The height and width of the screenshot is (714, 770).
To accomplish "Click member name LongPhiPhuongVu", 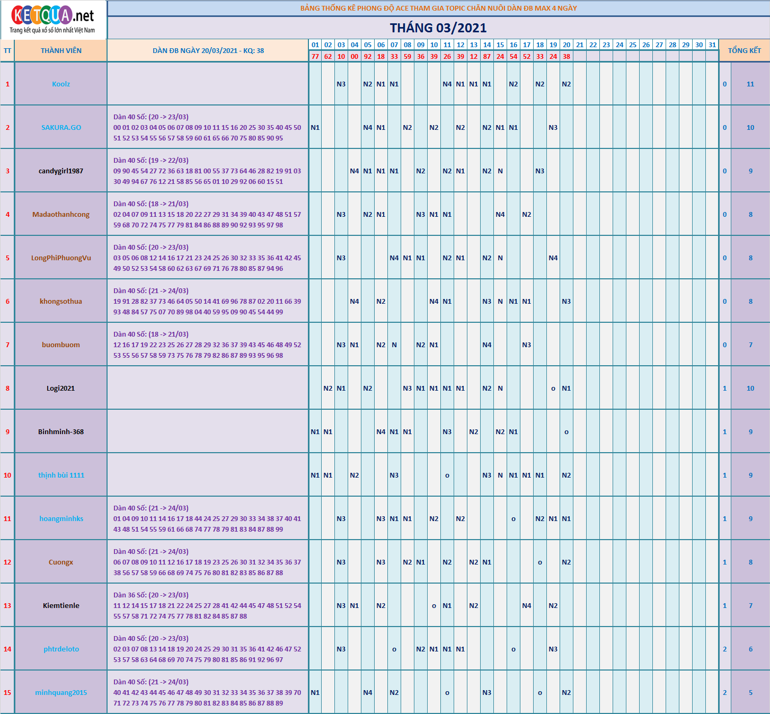I will 61,258.
